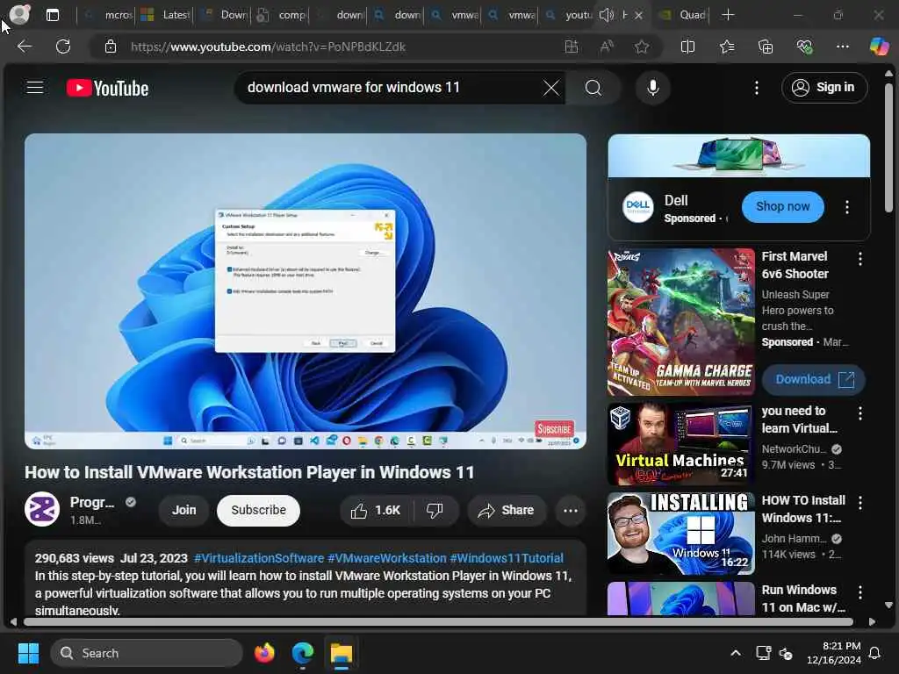Open the clock showing 8:21 PM
Screen dimensions: 899x674
(834, 653)
